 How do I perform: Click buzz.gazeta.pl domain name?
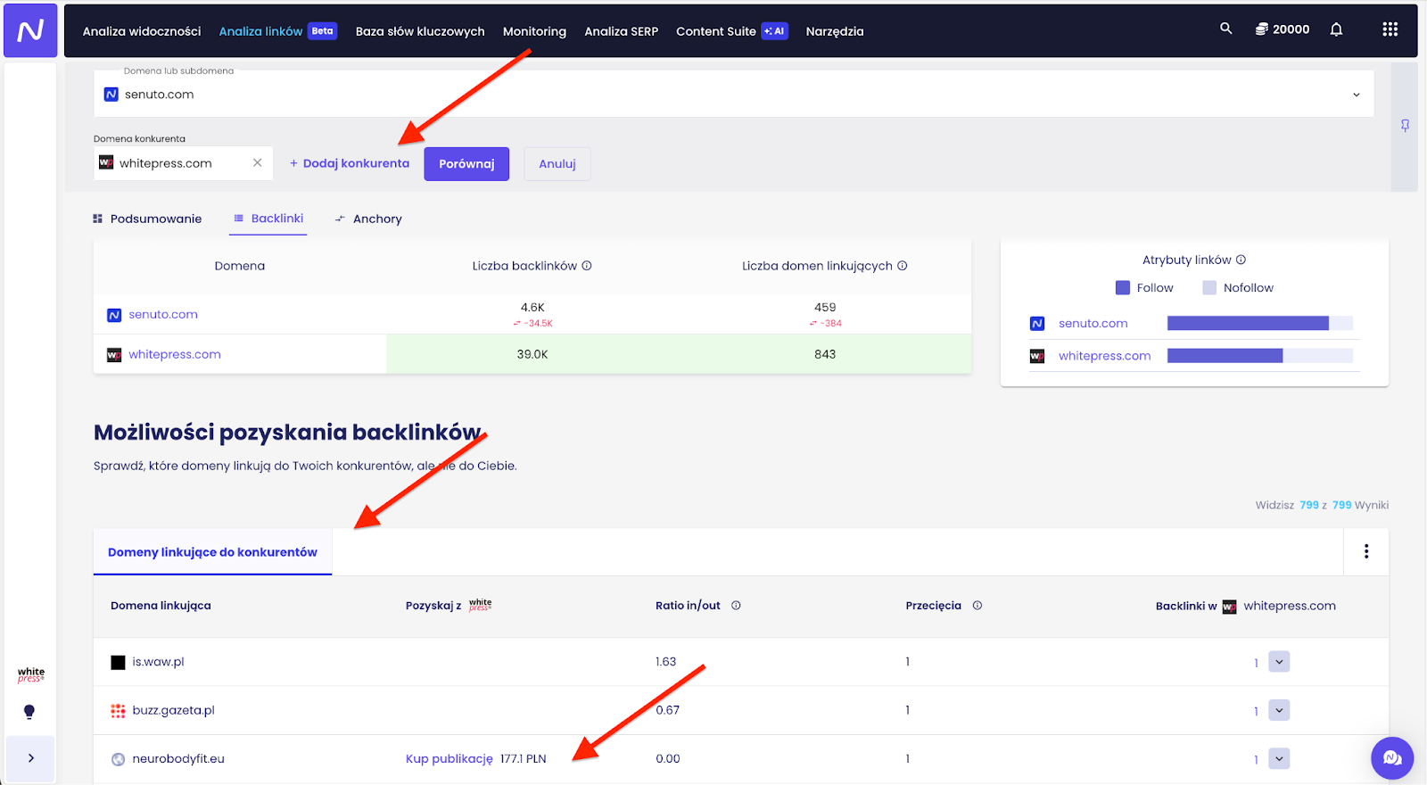[173, 711]
